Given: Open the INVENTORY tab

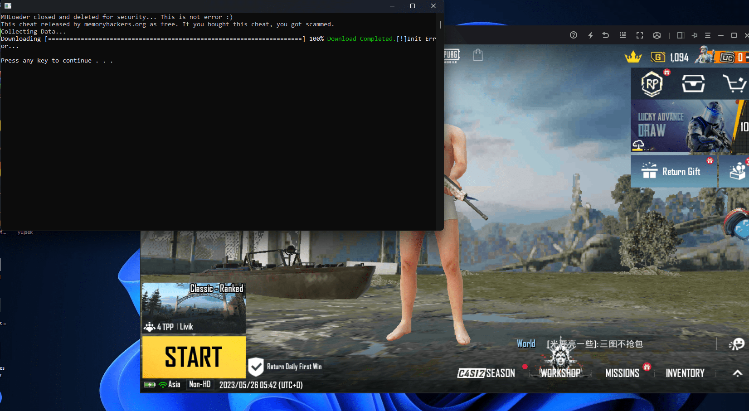Looking at the screenshot, I should (685, 373).
